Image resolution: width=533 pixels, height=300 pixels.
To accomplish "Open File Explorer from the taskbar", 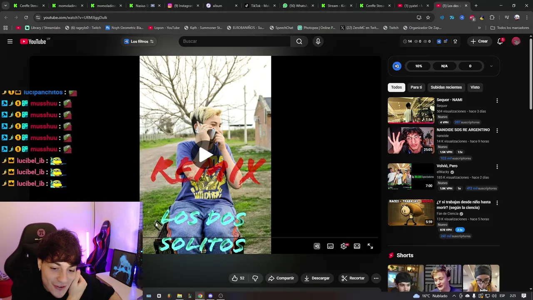I will (179, 296).
